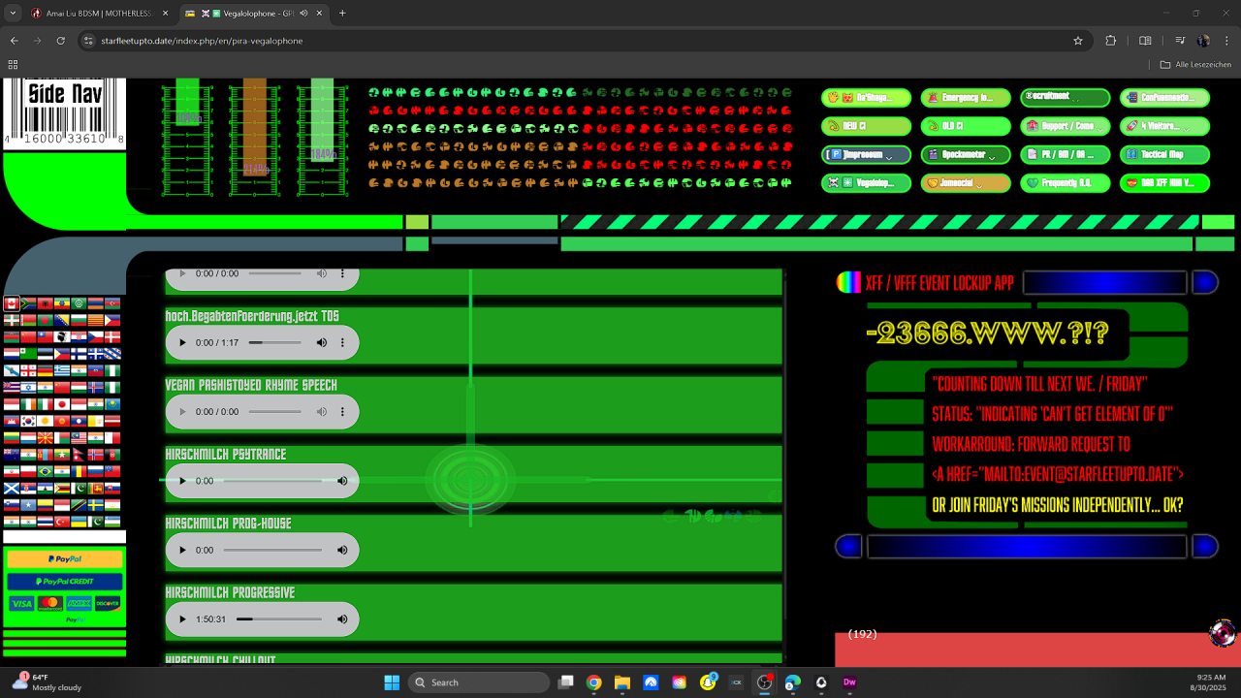The image size is (1241, 698).
Task: Open the Tactical Map menu item
Action: 1163,154
